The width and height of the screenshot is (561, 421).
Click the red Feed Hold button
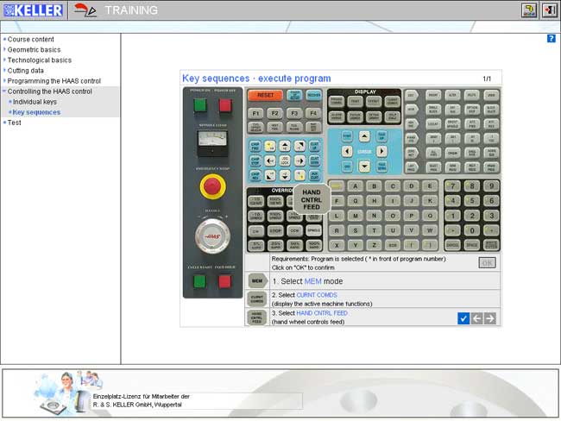coord(224,281)
